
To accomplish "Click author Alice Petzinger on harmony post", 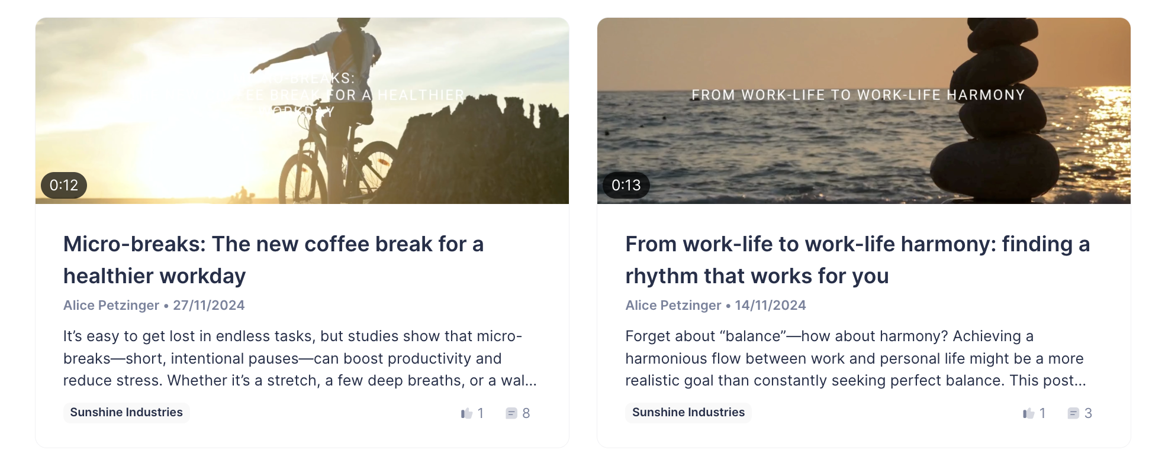I will coord(673,305).
